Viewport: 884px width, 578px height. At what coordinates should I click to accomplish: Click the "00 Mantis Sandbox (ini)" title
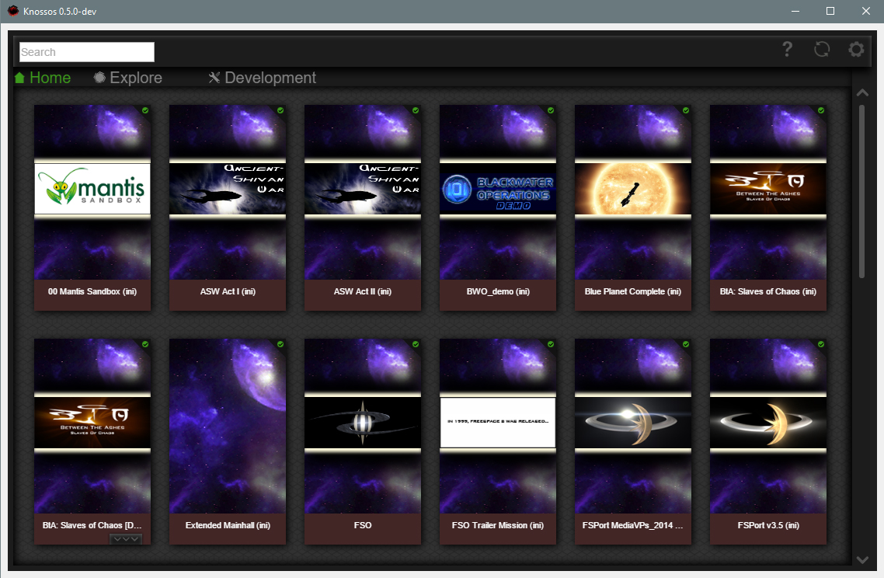click(x=92, y=291)
